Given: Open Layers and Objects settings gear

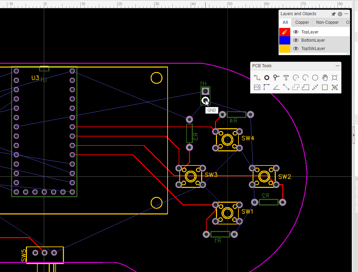Looking at the screenshot, I should point(340,14).
